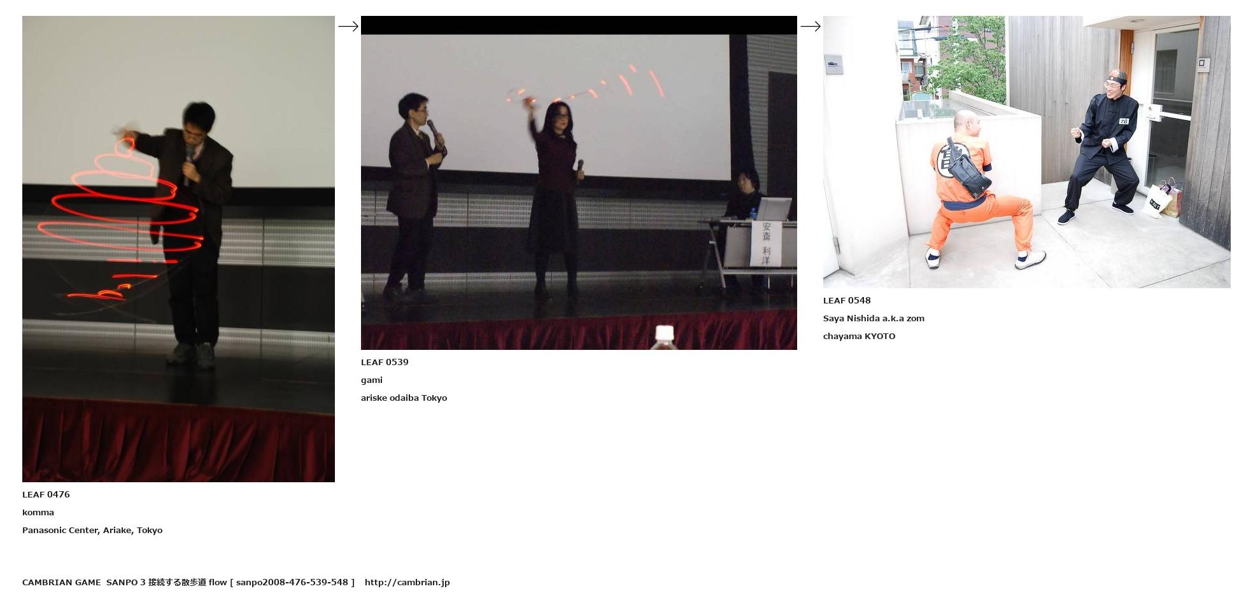The image size is (1253, 598).
Task: Open the orange costume martial arts photo
Action: point(1026,152)
